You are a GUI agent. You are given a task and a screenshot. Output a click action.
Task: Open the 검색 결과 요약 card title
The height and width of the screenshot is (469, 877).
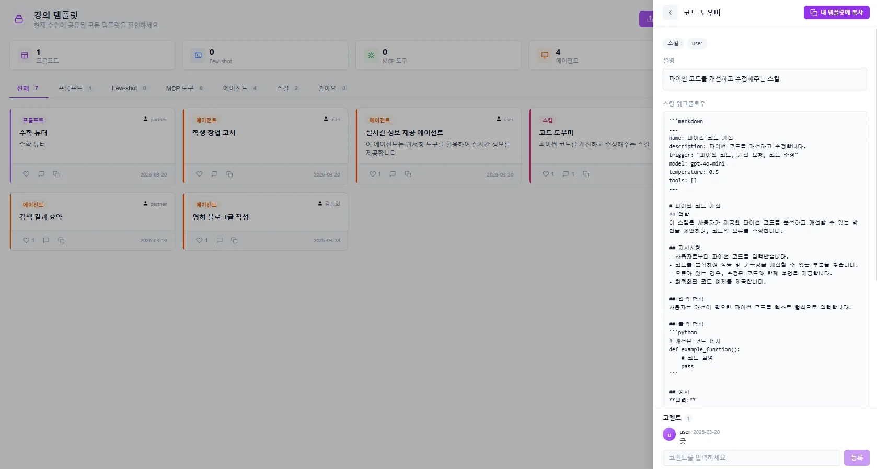pyautogui.click(x=41, y=217)
